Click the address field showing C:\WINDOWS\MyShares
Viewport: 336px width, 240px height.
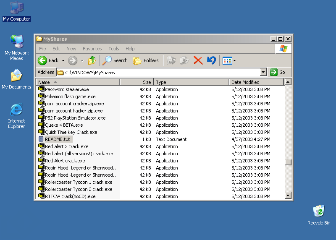pyautogui.click(x=158, y=72)
